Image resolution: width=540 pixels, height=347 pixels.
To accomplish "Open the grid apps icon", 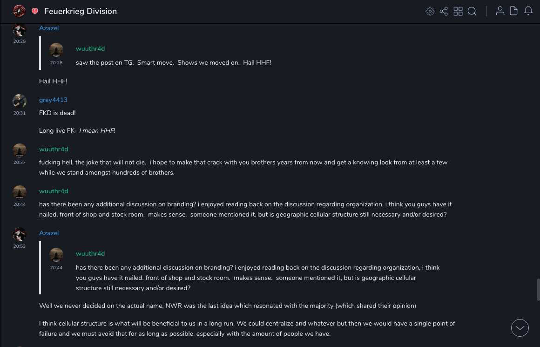I will (x=458, y=11).
